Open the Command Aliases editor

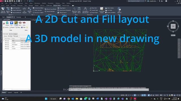click(x=102, y=10)
